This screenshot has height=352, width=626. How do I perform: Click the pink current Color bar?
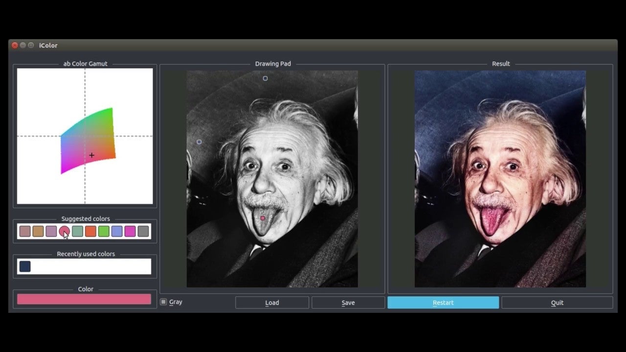point(84,299)
